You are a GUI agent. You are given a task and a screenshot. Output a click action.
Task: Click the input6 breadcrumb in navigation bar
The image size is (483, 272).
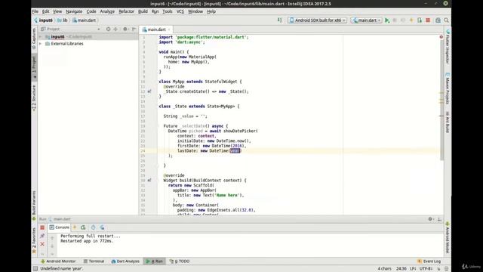tap(44, 20)
